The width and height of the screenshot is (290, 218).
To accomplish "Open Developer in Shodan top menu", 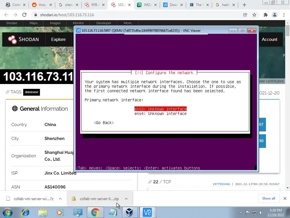I will [x=104, y=23].
